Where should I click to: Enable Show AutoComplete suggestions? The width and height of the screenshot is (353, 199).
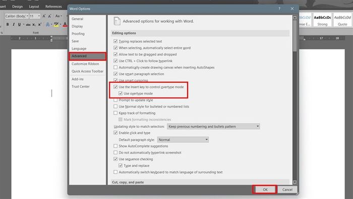click(115, 146)
